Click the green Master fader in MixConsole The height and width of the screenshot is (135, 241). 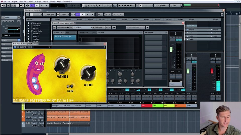tap(188, 71)
